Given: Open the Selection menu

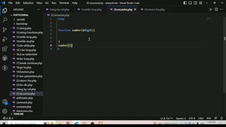Looking at the screenshot, I should click(28, 3).
